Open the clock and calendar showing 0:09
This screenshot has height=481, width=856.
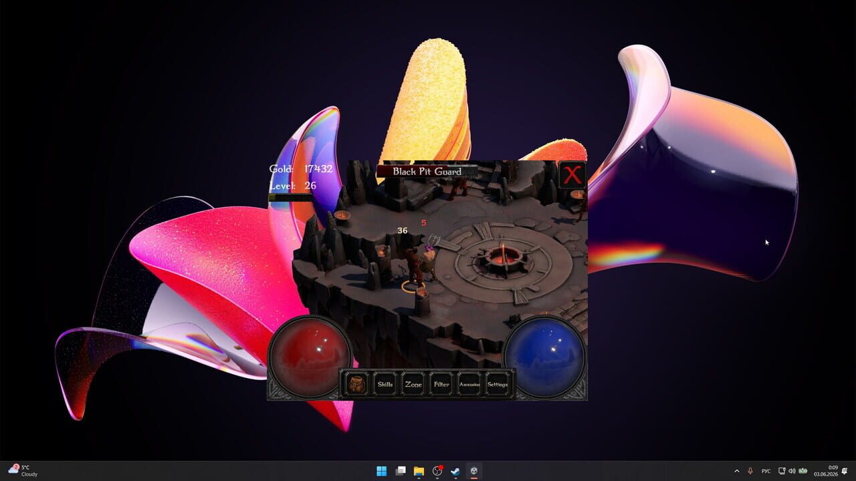pos(826,471)
